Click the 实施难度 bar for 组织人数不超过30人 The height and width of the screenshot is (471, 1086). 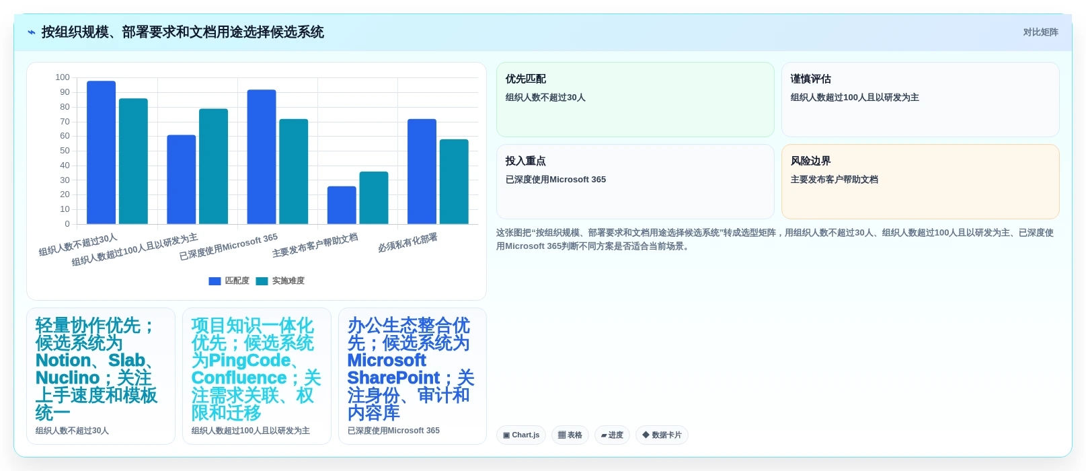(133, 161)
